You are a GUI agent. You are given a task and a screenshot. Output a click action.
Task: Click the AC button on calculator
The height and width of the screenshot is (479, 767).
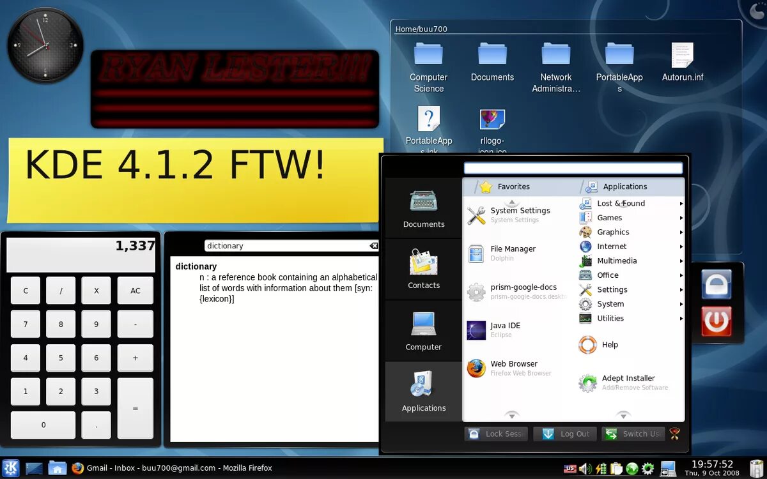136,291
